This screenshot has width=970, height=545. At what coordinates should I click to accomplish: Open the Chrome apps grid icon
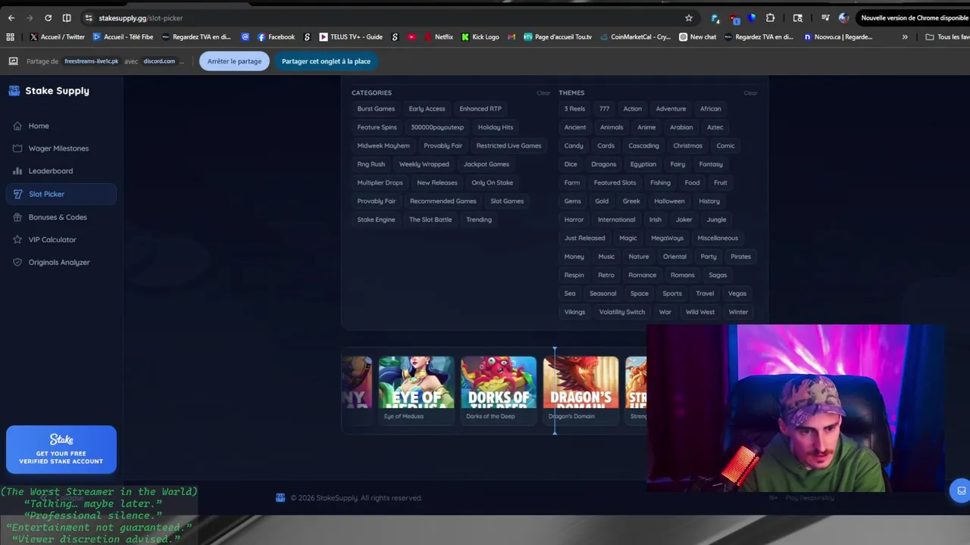[10, 36]
